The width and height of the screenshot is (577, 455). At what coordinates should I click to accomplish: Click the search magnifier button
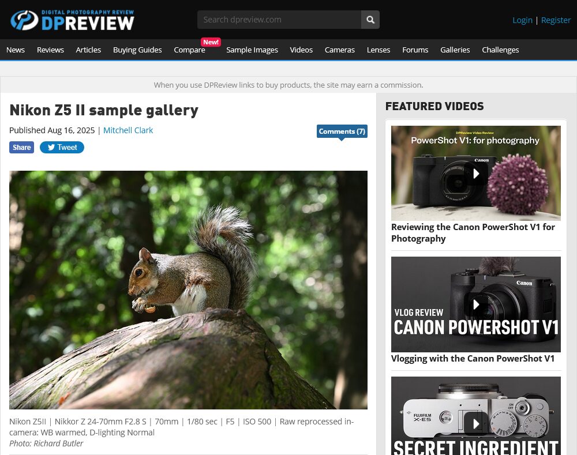370,20
